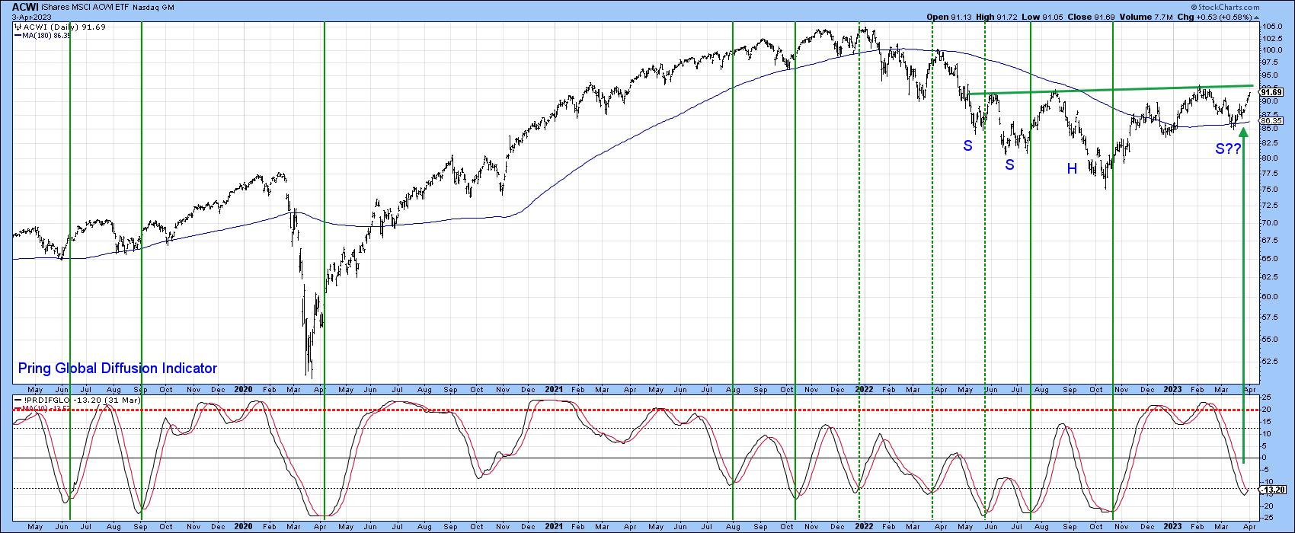Click the Low 91.05 value
Screen dimensions: 1295x533
(1044, 17)
